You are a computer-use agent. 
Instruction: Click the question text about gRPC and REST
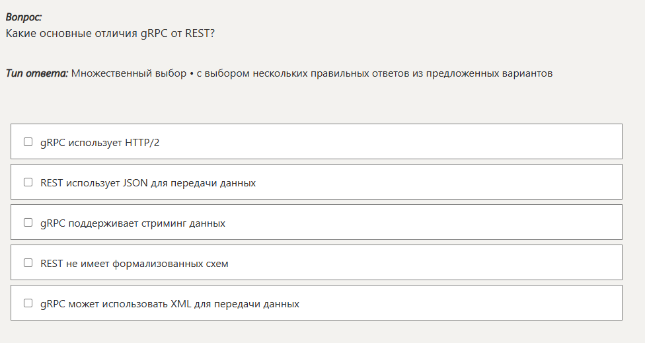pyautogui.click(x=109, y=33)
